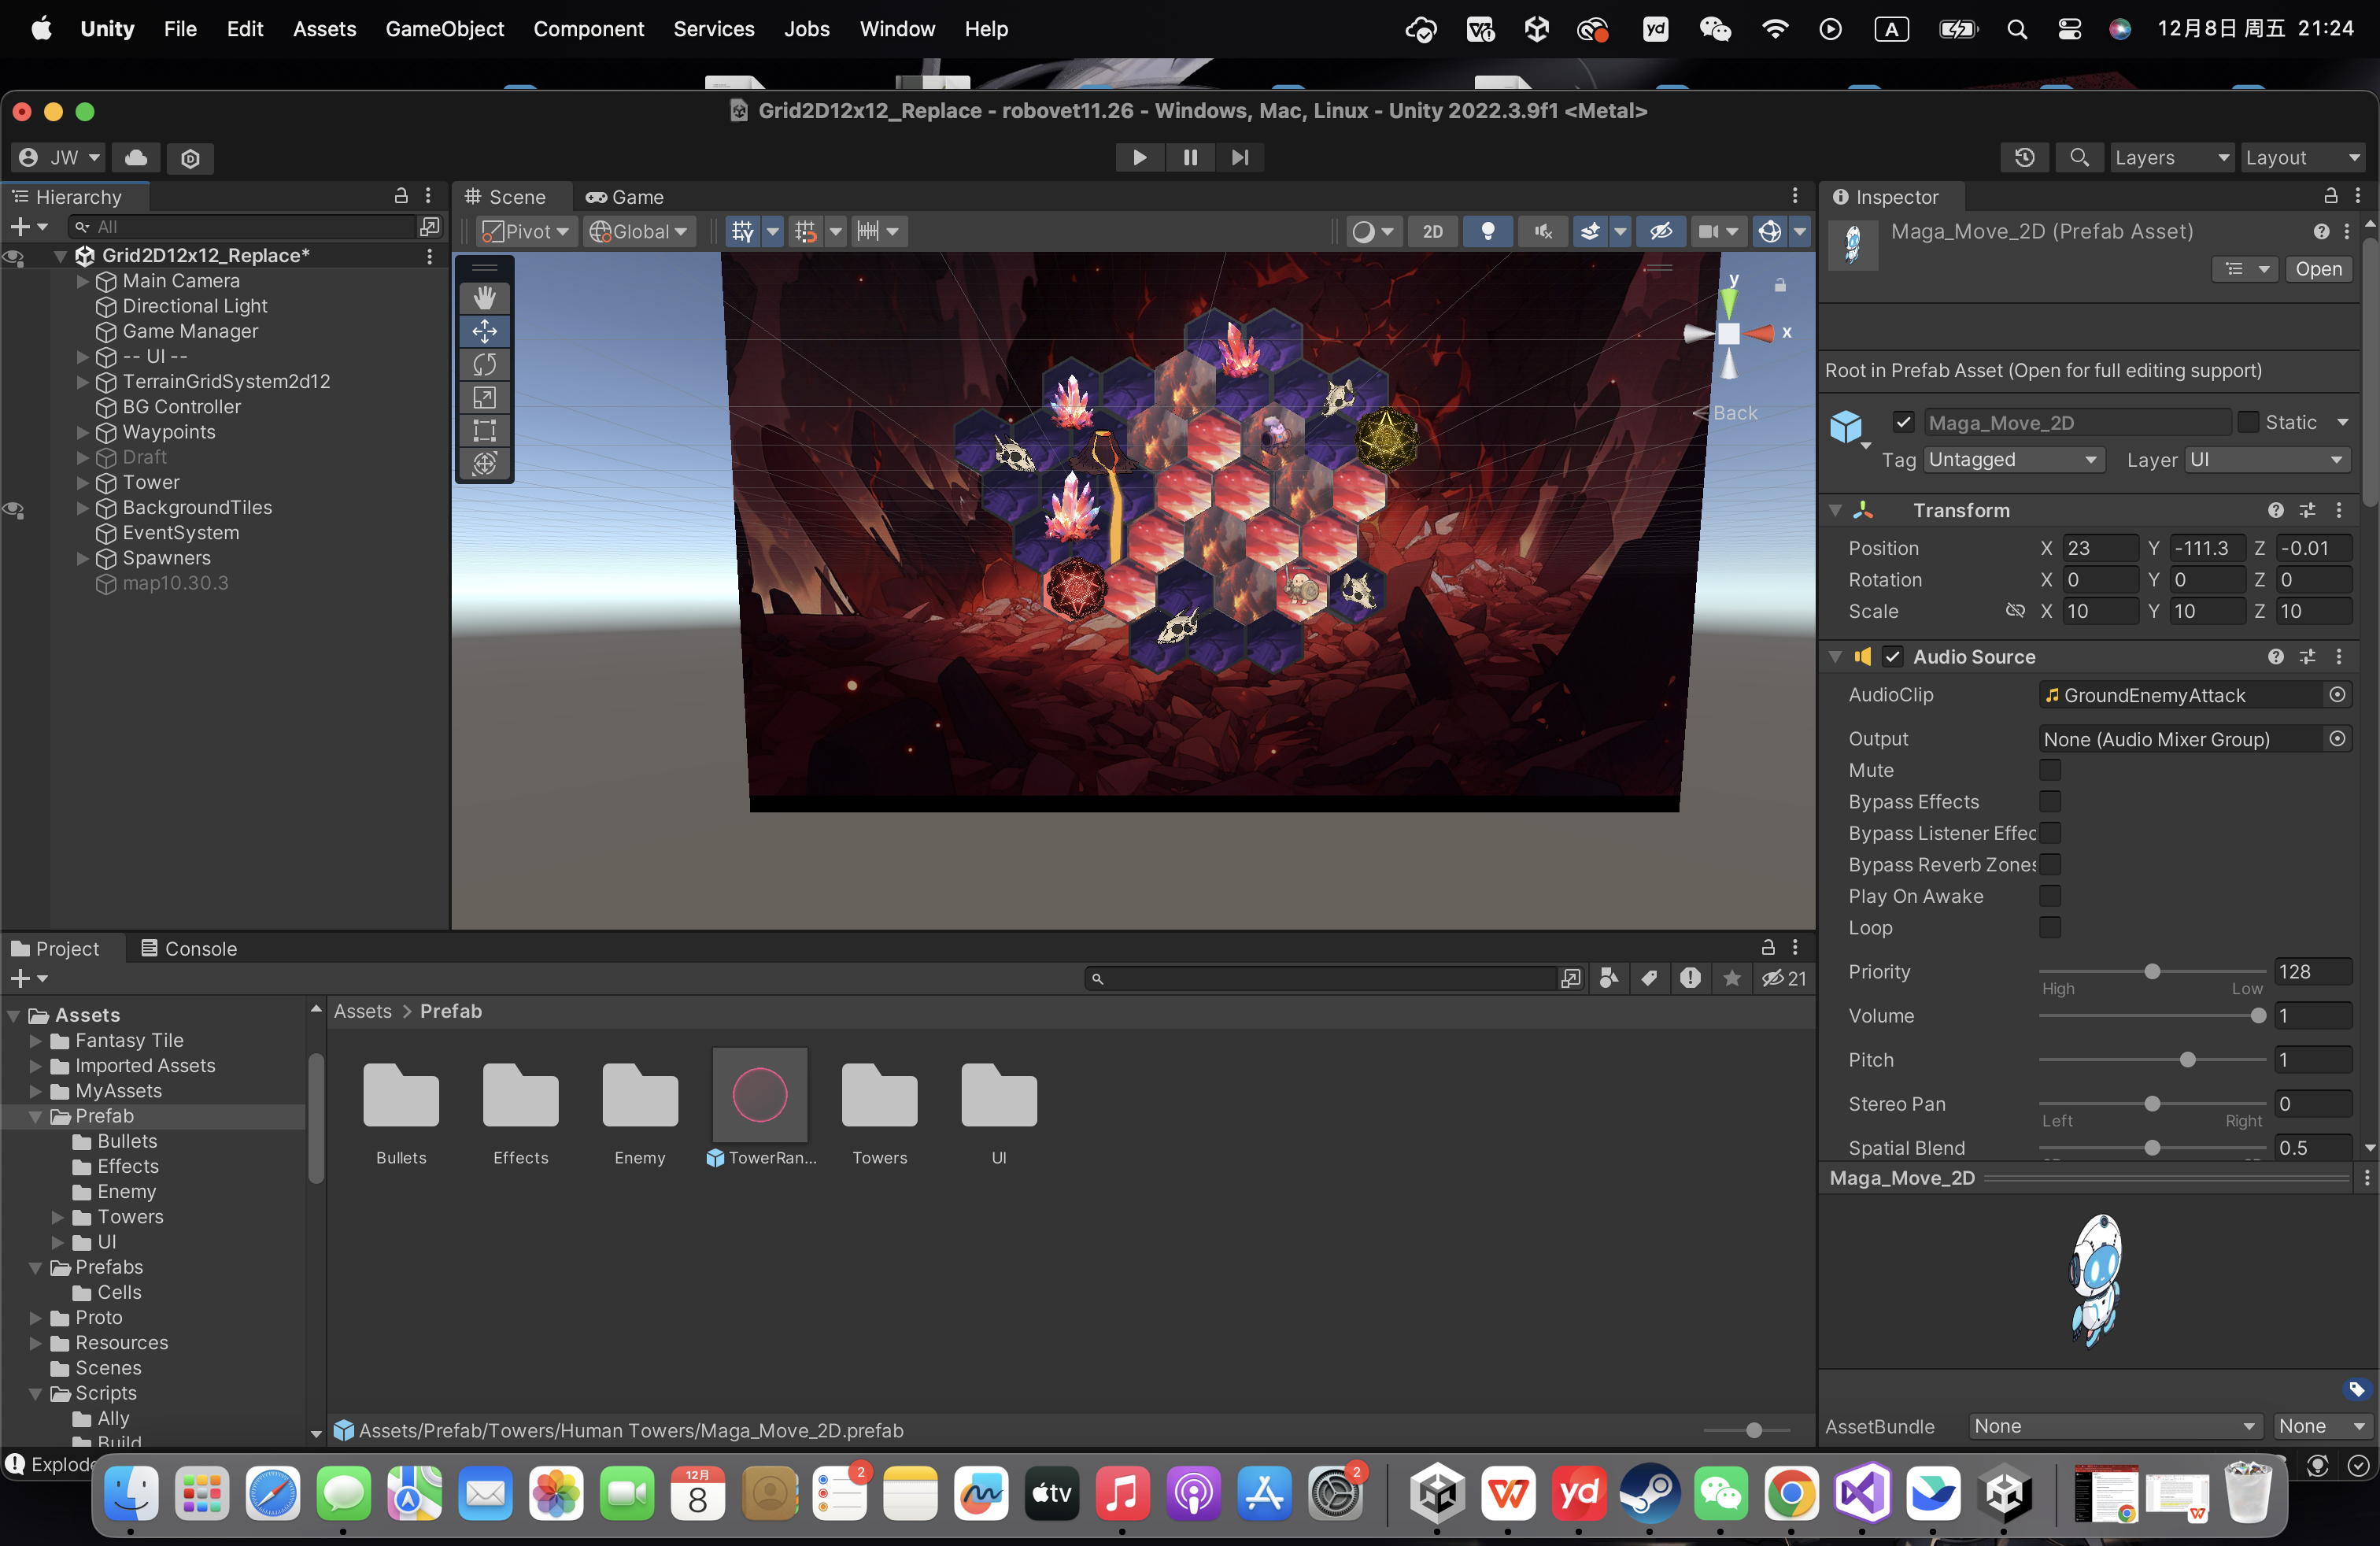Image resolution: width=2380 pixels, height=1546 pixels.
Task: Switch to the Game tab
Action: point(626,197)
